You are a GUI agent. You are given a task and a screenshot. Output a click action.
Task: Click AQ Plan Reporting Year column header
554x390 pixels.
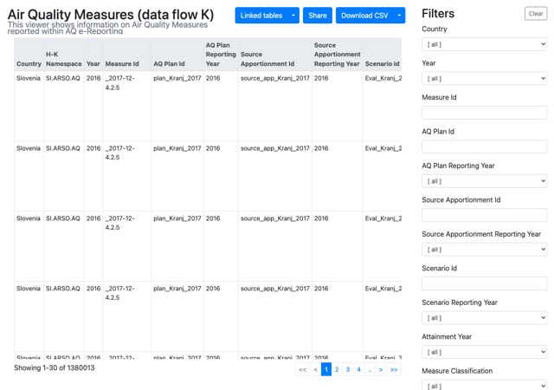tap(221, 55)
